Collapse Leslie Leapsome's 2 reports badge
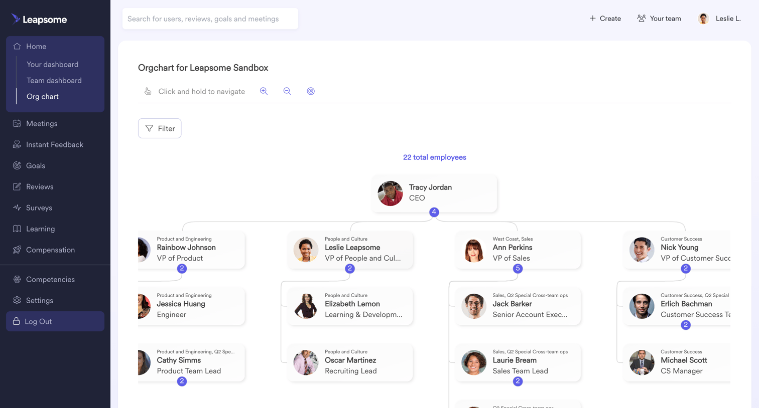Screen dimensions: 759x408 coord(350,269)
